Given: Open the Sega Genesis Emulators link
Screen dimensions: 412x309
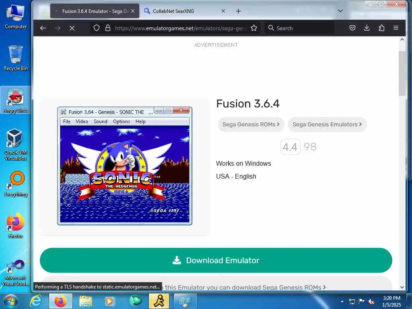Looking at the screenshot, I should pos(327,124).
